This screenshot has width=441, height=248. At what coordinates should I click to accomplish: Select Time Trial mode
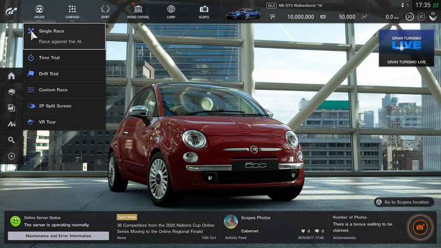tap(65, 58)
